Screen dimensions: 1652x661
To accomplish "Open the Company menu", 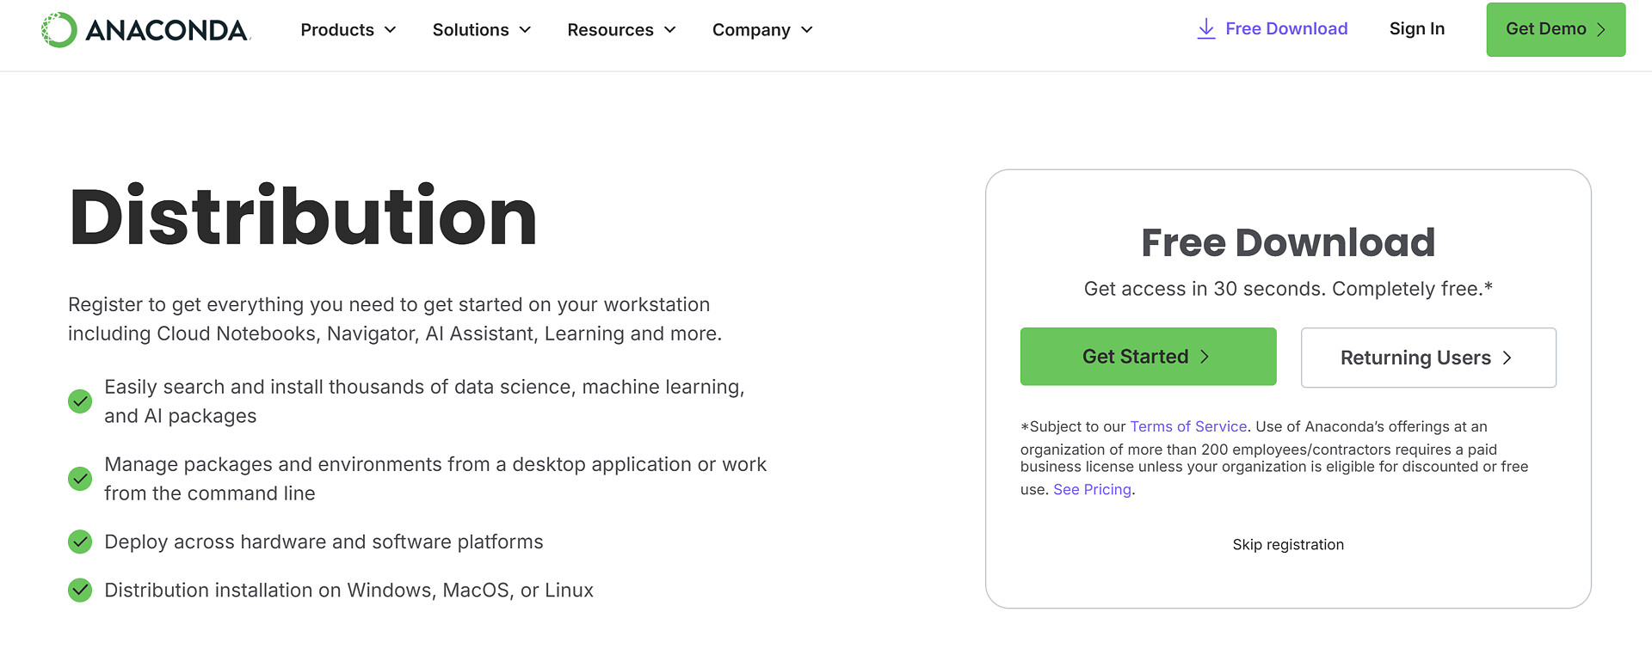I will point(761,30).
